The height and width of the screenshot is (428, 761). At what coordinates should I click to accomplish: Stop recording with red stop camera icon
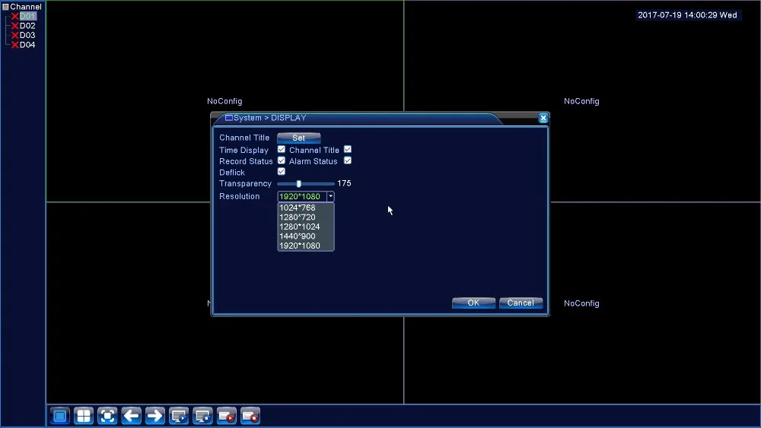(x=250, y=416)
